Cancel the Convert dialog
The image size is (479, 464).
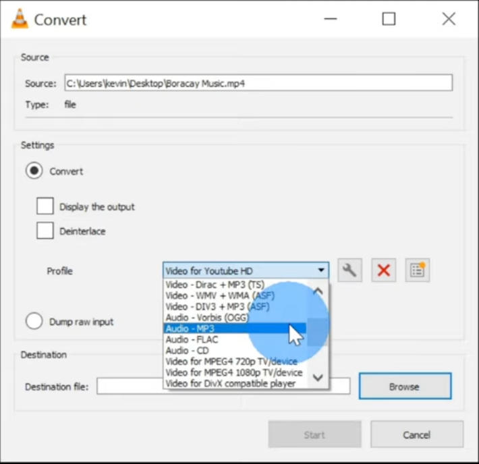[x=417, y=434]
